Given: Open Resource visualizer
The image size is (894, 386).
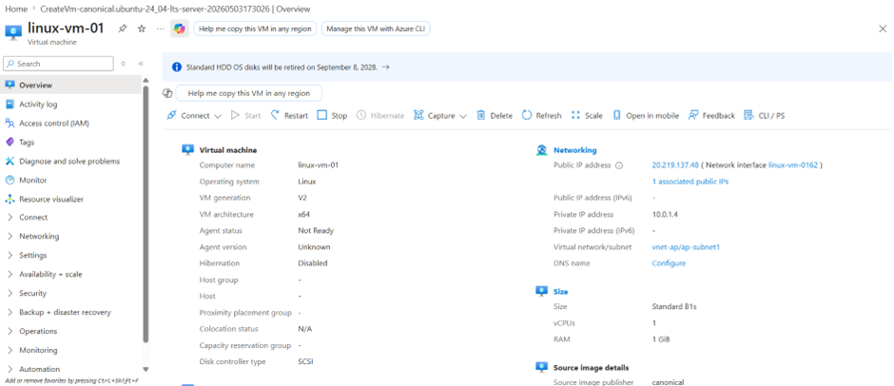Looking at the screenshot, I should click(x=50, y=200).
